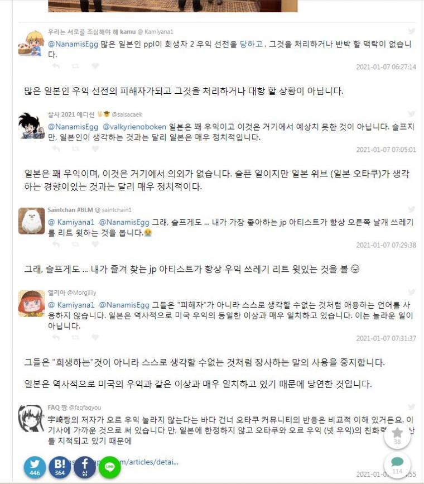Click the heart under the Morgilily tweet
This screenshot has width=424, height=484.
pyautogui.click(x=95, y=337)
